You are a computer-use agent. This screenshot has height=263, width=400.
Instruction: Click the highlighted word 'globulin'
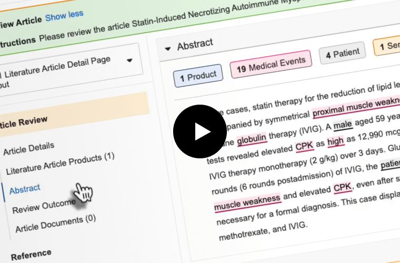point(252,138)
